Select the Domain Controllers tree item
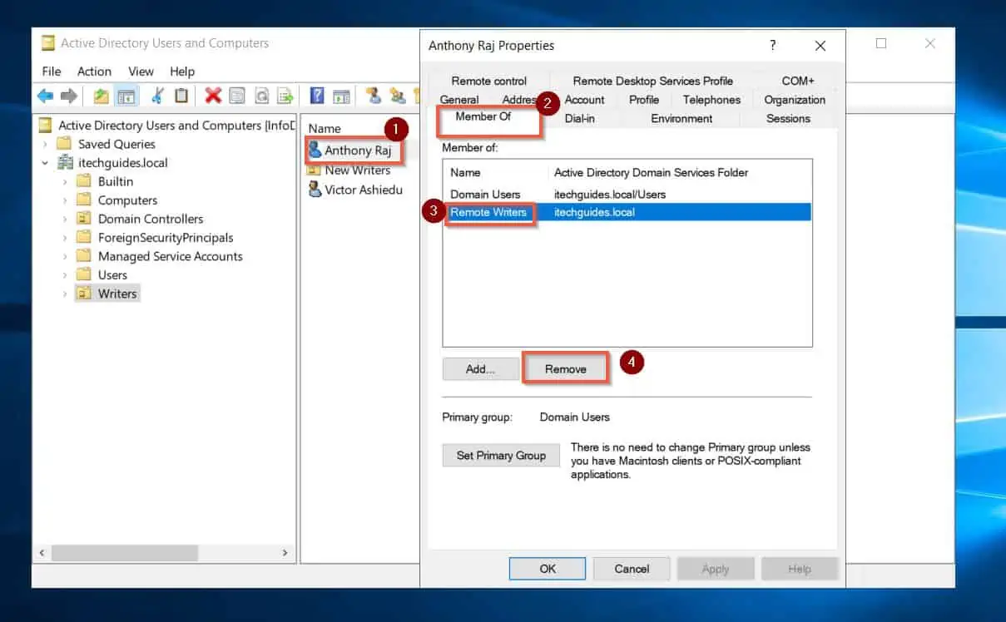Viewport: 1006px width, 622px height. [150, 219]
